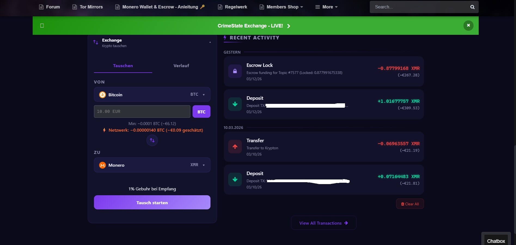Click the Escrow funding for Topic #7577 text
This screenshot has height=245, width=516.
294,73
